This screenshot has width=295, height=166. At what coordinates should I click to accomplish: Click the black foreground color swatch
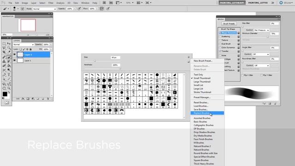[x=5, y=94]
